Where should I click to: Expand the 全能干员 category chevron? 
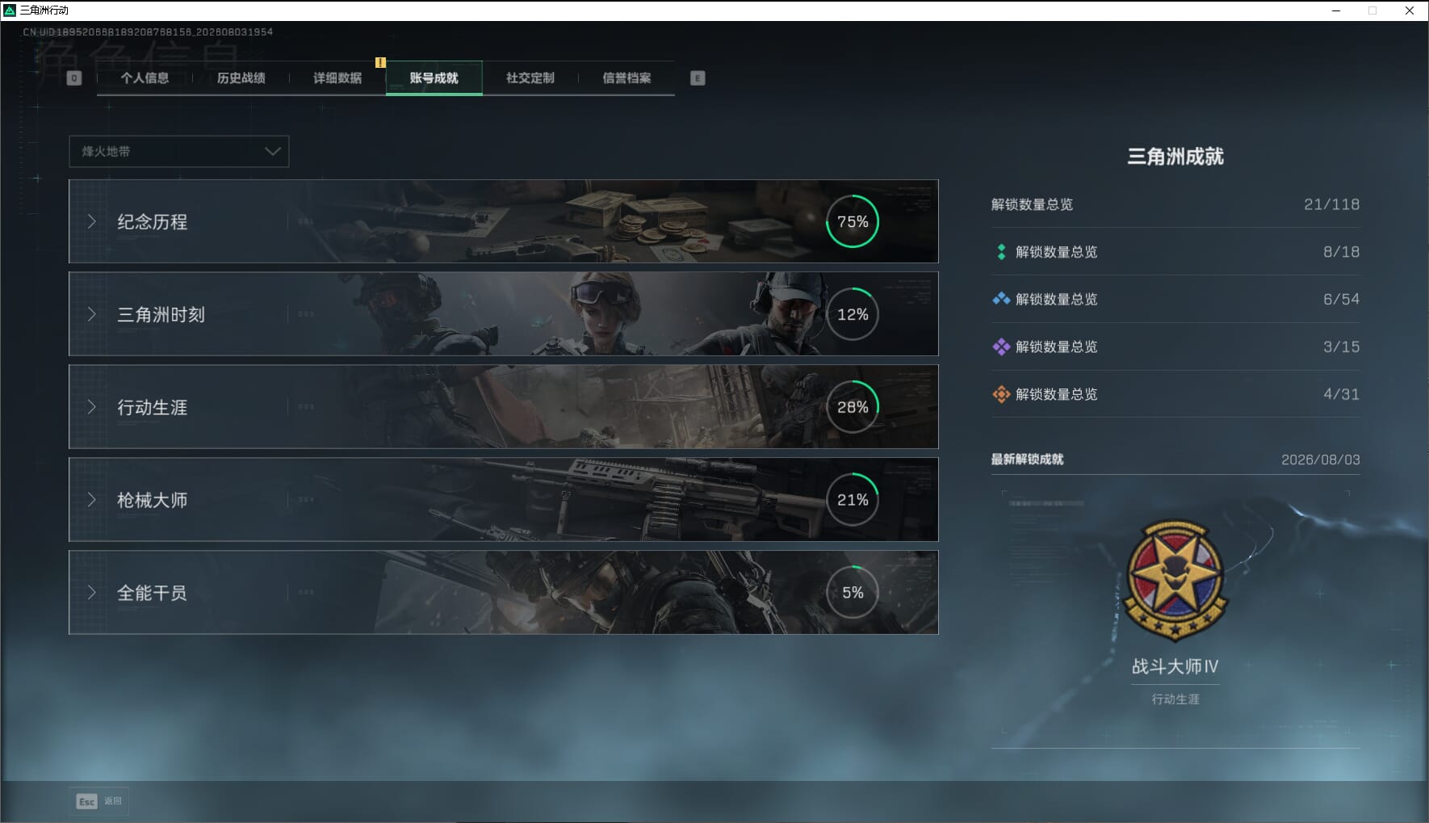click(92, 593)
